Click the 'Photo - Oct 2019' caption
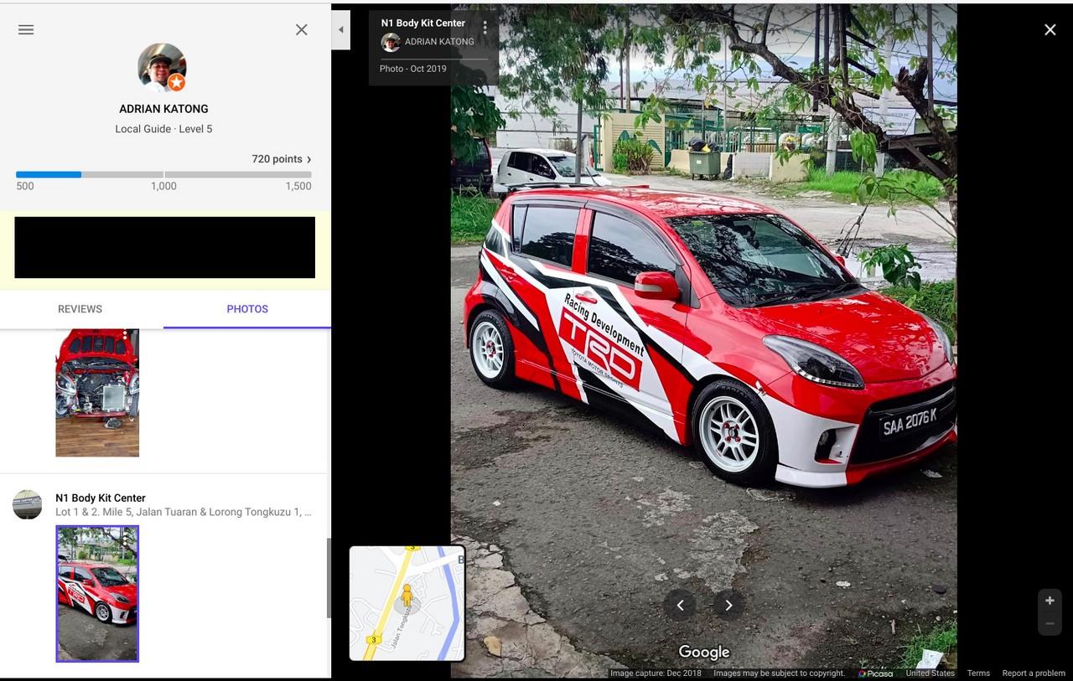This screenshot has width=1073, height=681. click(413, 69)
